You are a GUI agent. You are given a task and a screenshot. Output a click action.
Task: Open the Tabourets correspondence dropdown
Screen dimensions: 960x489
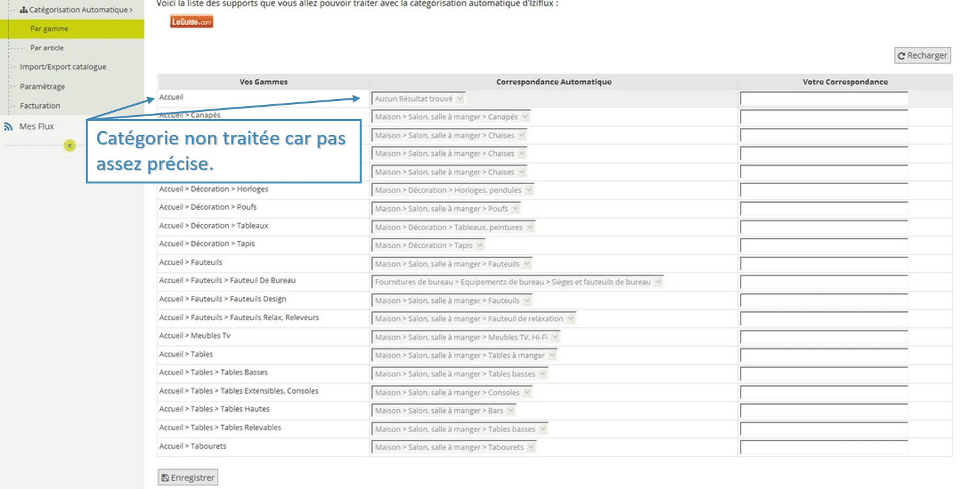coord(454,447)
